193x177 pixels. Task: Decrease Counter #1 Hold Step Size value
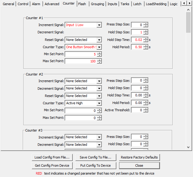(146, 33)
